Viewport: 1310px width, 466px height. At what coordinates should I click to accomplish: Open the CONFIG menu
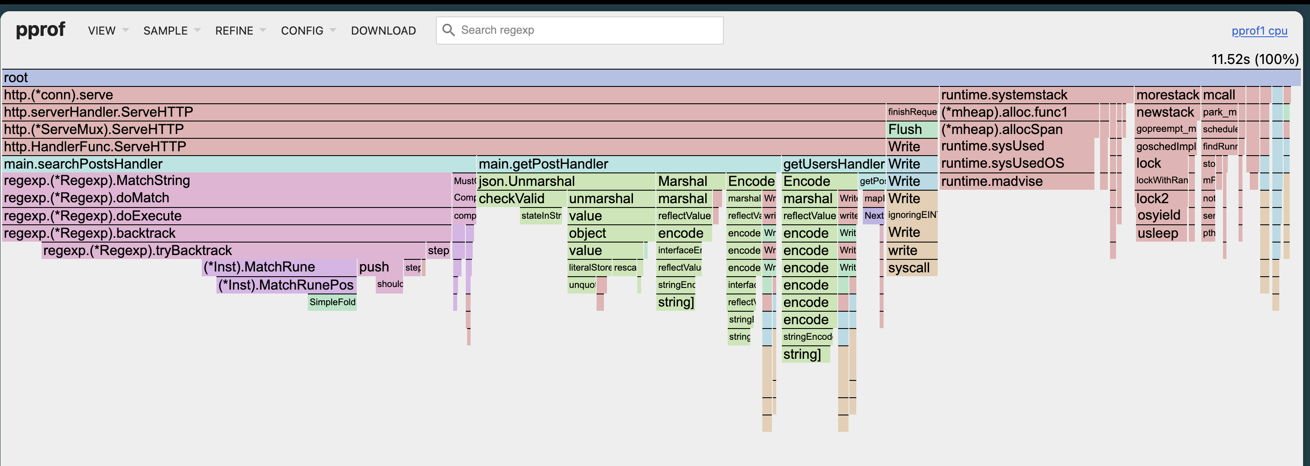coord(308,30)
